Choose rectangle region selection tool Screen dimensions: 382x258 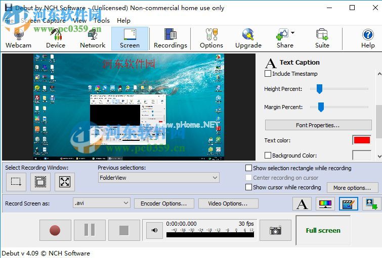click(16, 182)
